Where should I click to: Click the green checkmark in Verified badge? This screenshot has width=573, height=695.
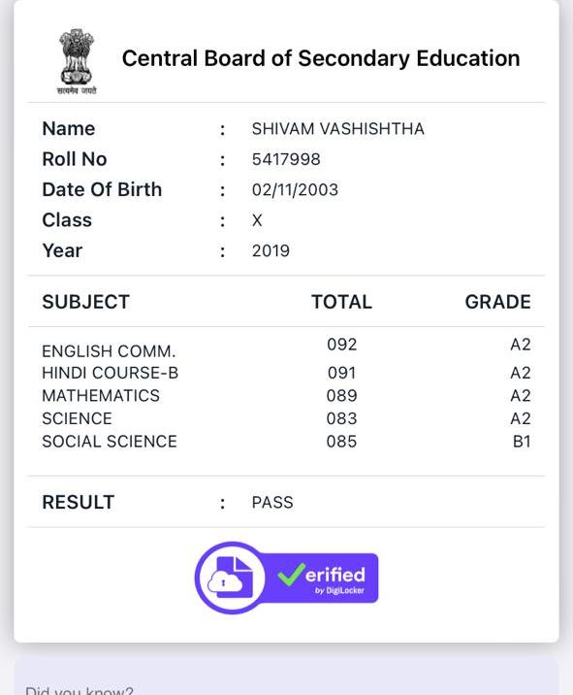pyautogui.click(x=292, y=574)
